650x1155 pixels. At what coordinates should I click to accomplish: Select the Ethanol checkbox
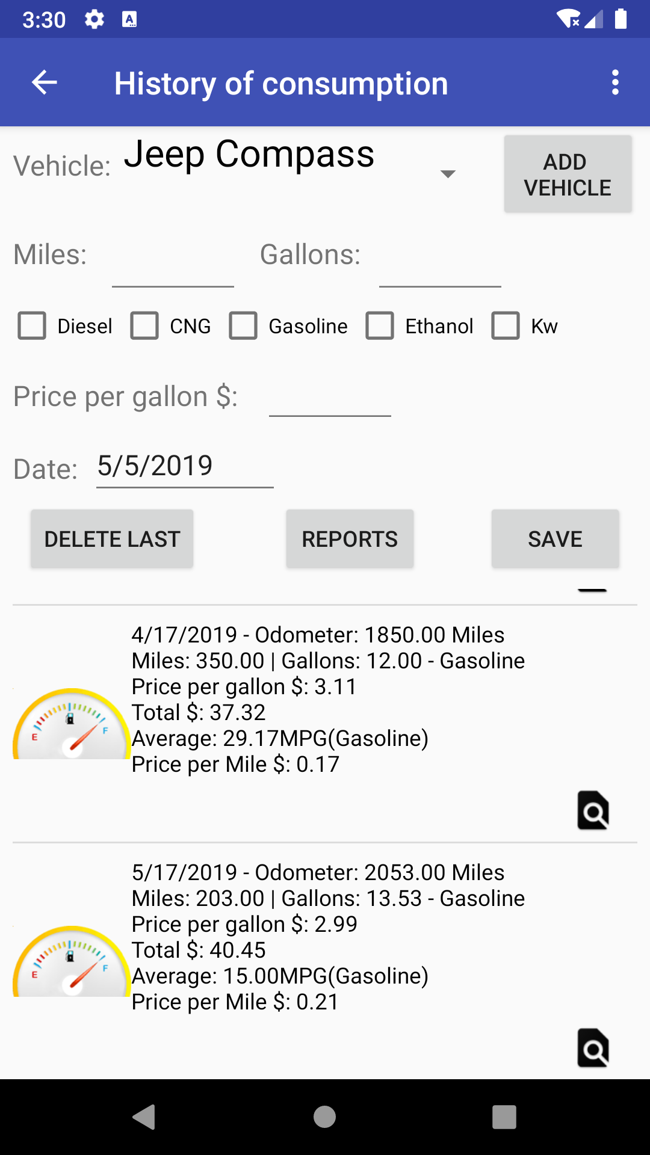point(380,326)
